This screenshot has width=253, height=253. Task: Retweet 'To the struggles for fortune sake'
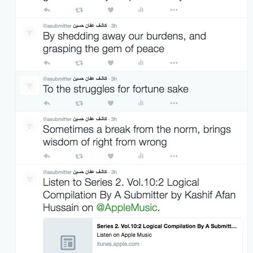(79, 103)
